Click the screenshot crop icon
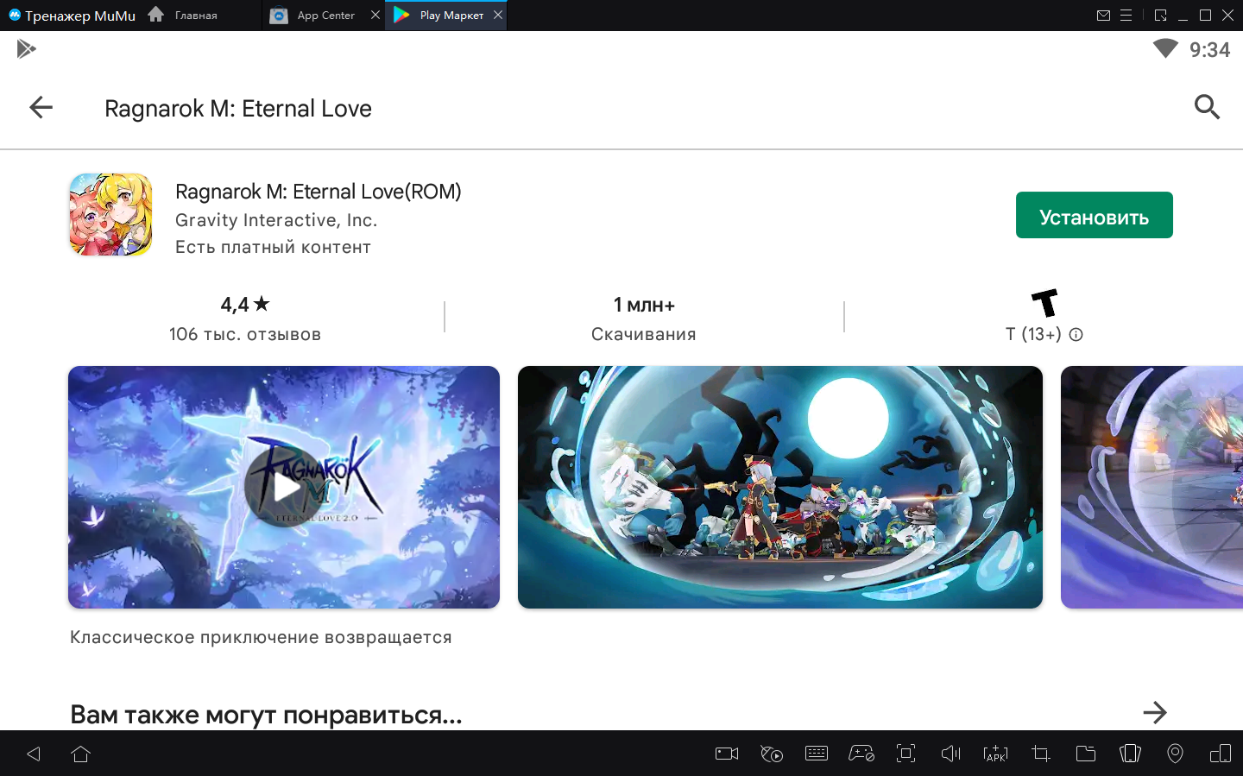 click(x=1040, y=754)
